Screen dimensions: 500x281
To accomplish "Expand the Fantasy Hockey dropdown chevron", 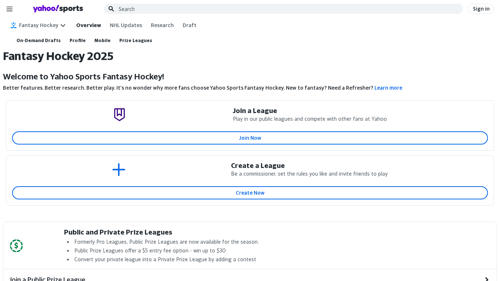I will 63,25.
